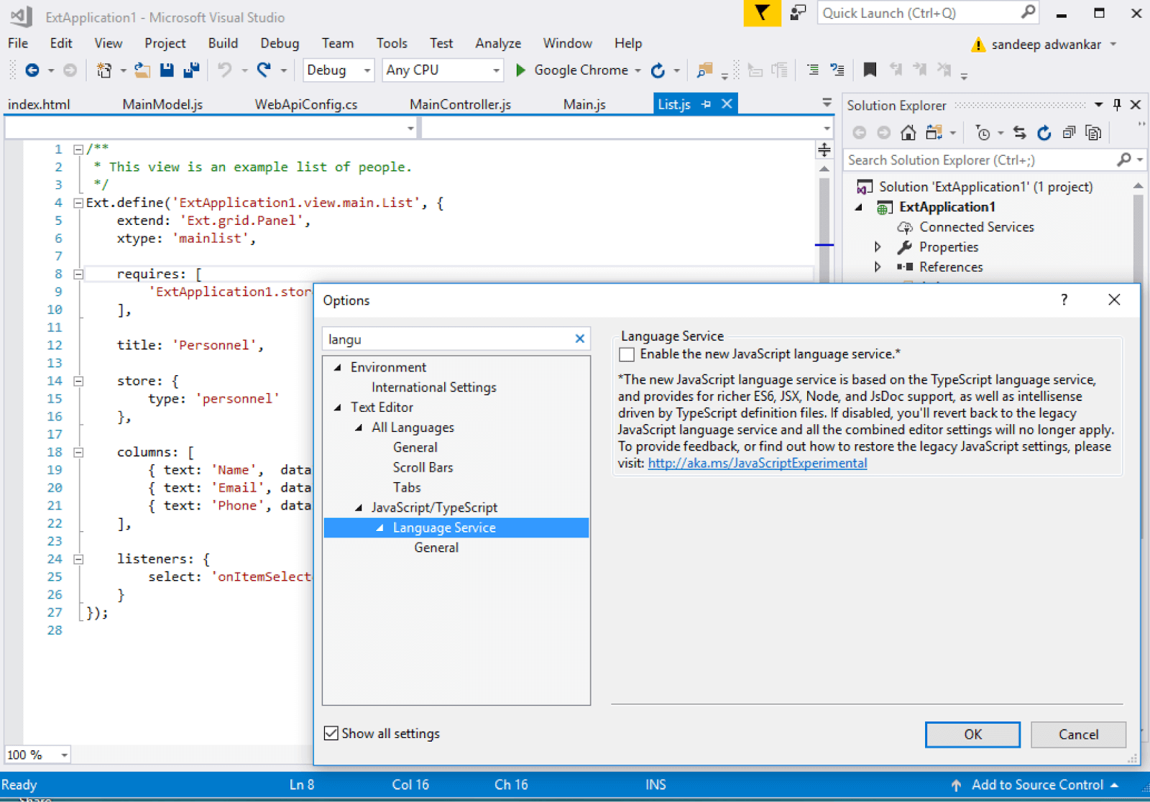Image resolution: width=1150 pixels, height=802 pixels.
Task: Click the Increase Indent icon
Action: pyautogui.click(x=837, y=70)
